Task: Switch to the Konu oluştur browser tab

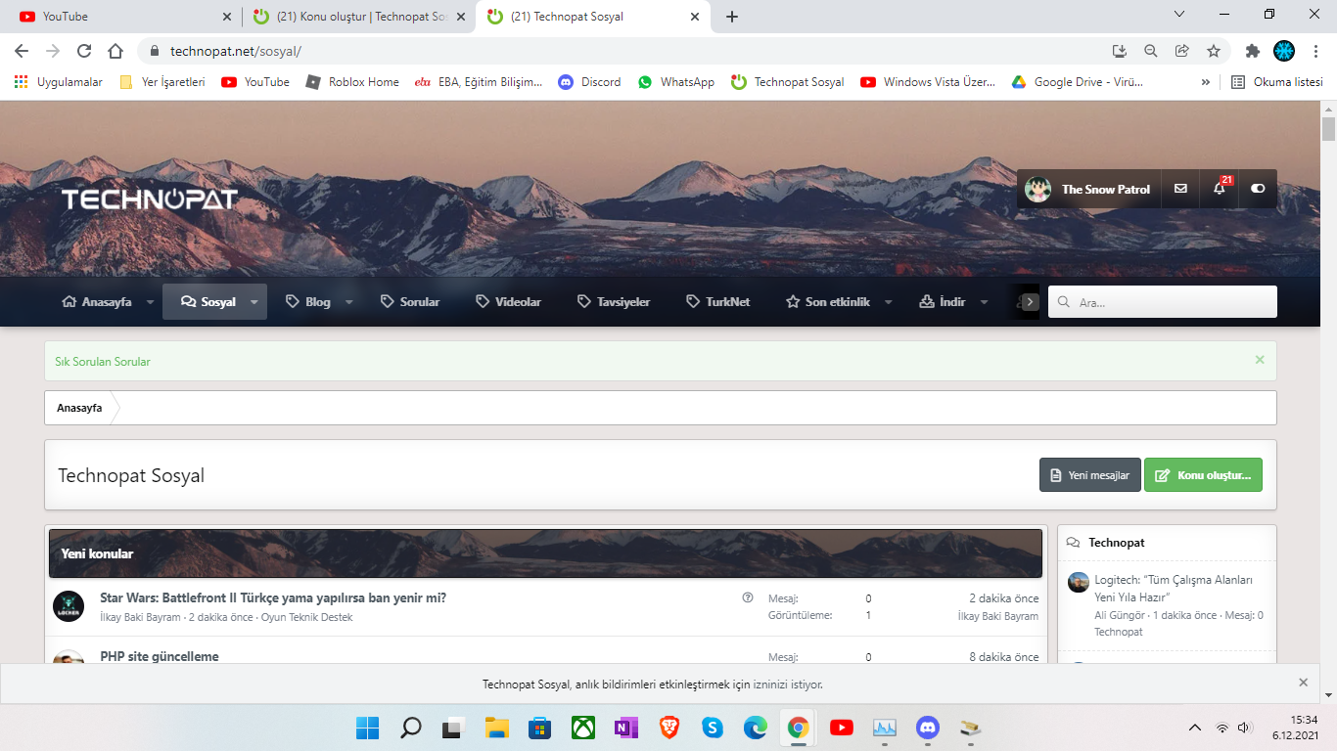Action: [358, 17]
